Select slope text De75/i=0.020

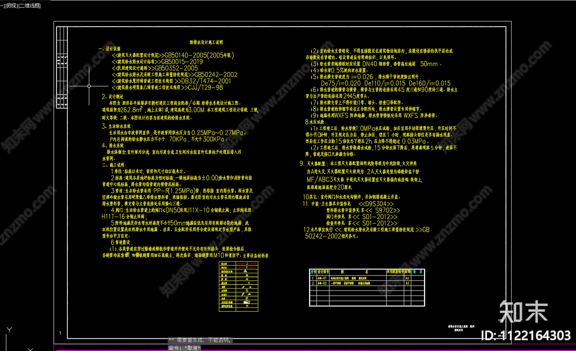click(341, 84)
